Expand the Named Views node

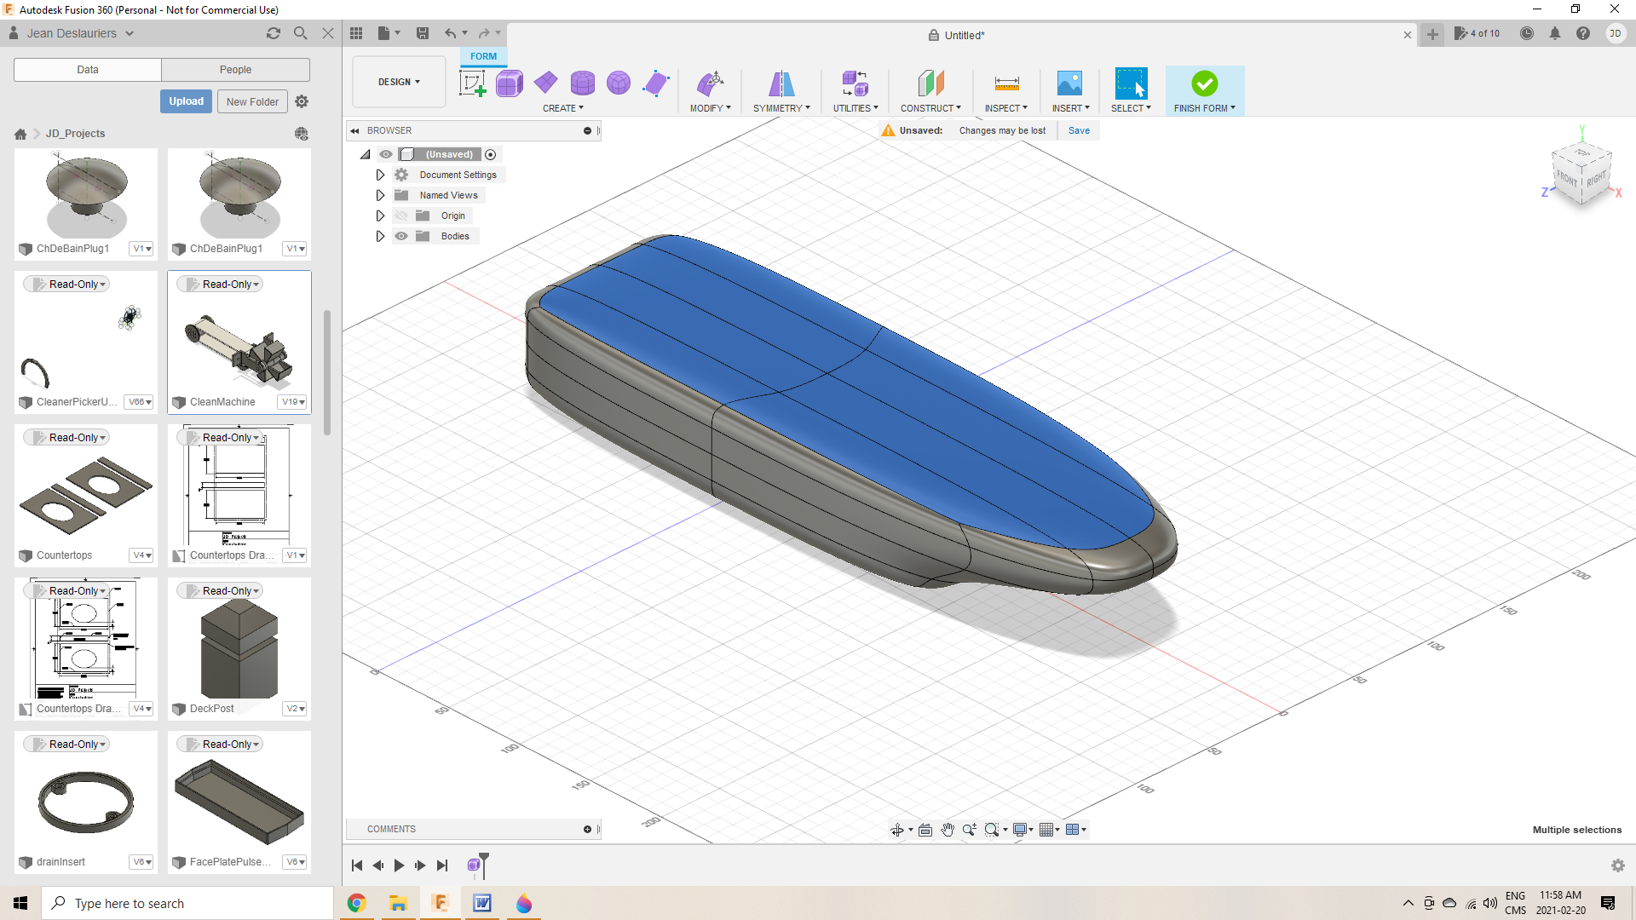coord(380,195)
